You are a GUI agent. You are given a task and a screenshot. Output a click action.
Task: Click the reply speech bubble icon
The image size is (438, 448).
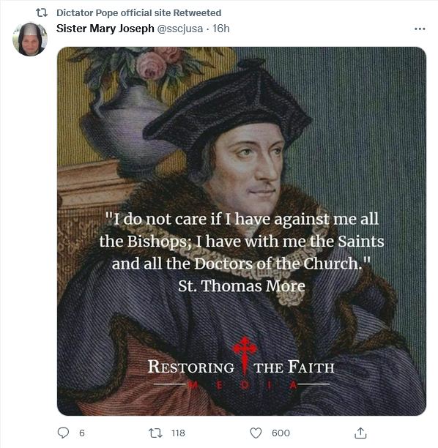[x=63, y=433]
